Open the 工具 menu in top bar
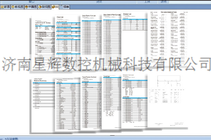 [147, 2]
